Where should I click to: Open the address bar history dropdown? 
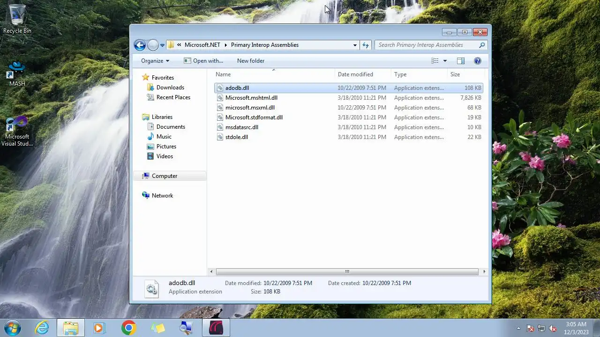point(355,45)
